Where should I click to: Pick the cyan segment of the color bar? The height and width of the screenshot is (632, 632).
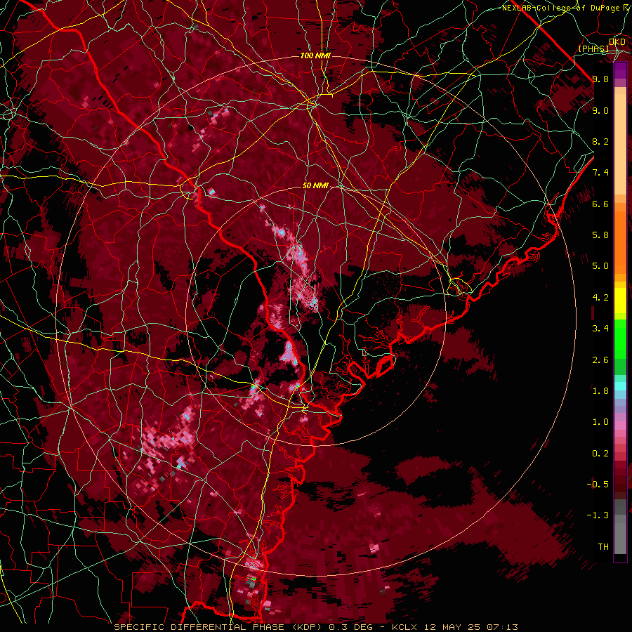(620, 386)
